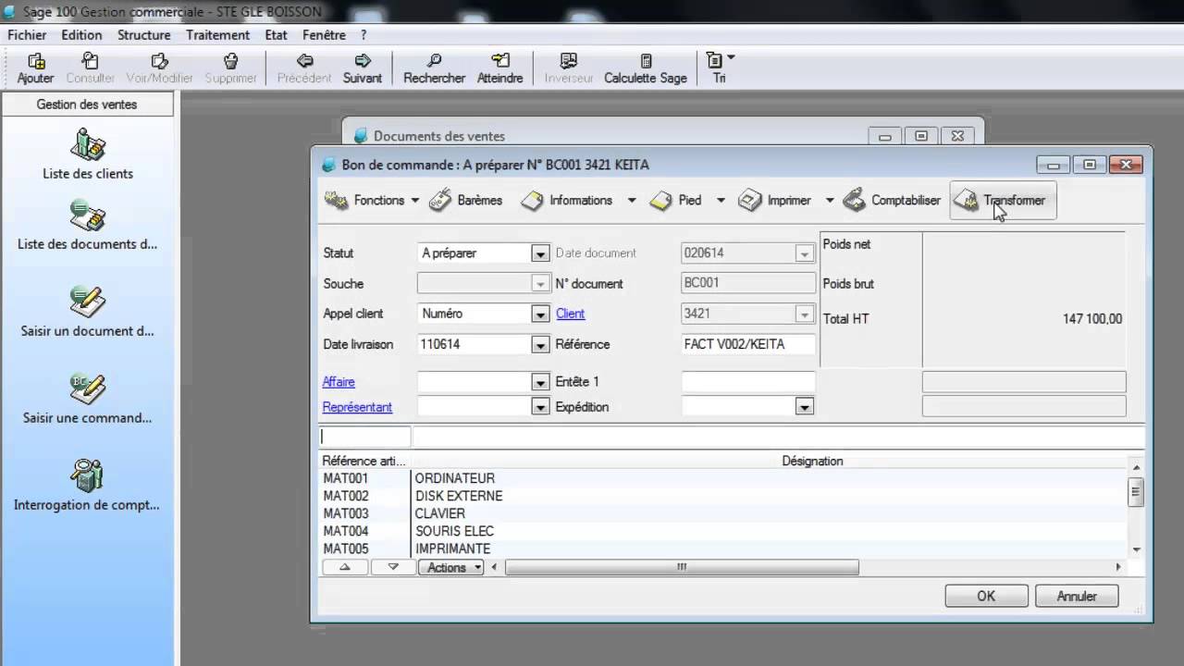Click the Désignation column header
This screenshot has height=666, width=1184.
pyautogui.click(x=812, y=461)
